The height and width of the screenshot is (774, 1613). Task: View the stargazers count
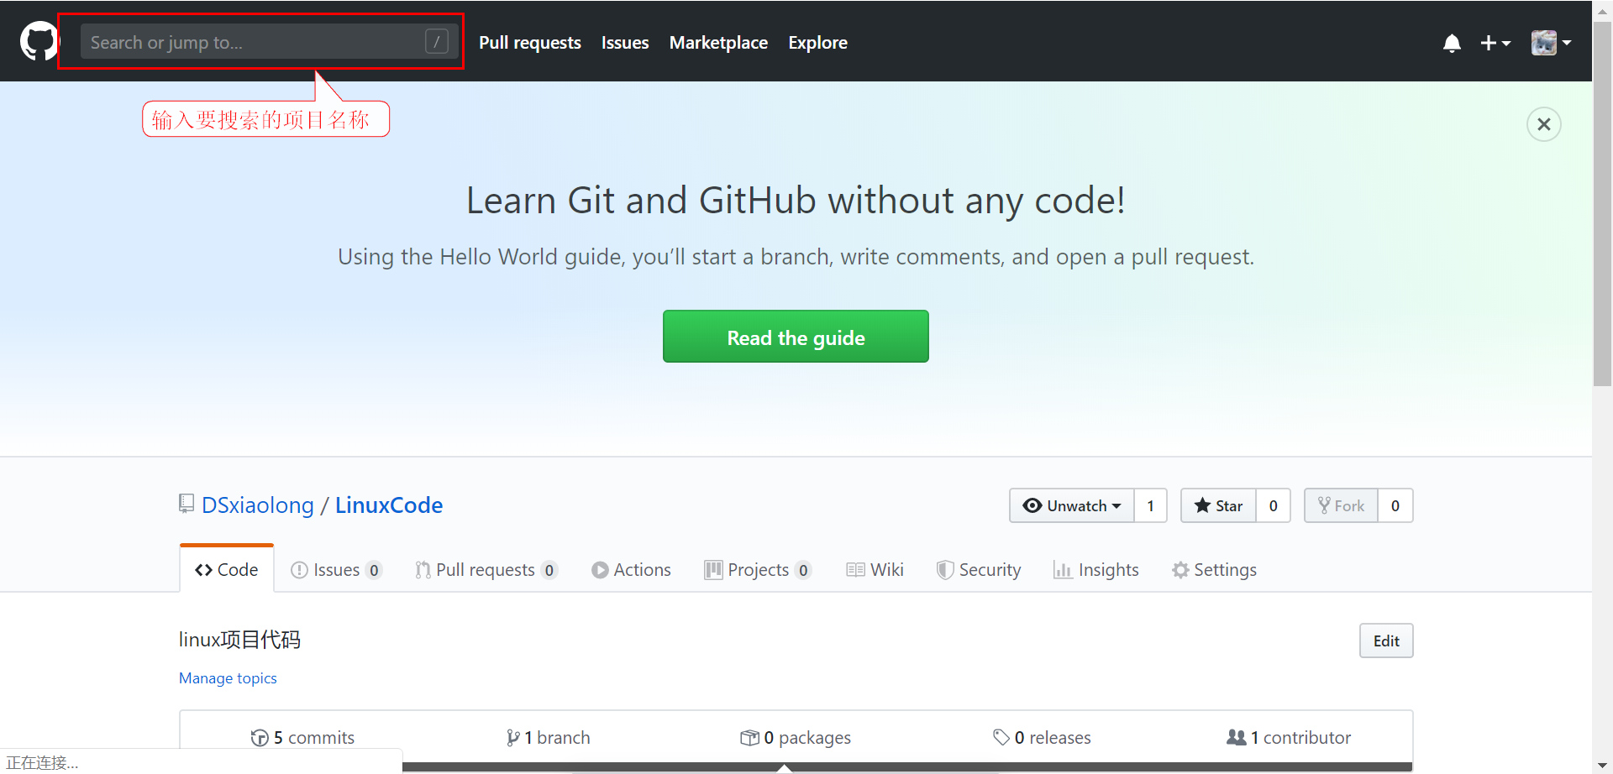point(1274,505)
